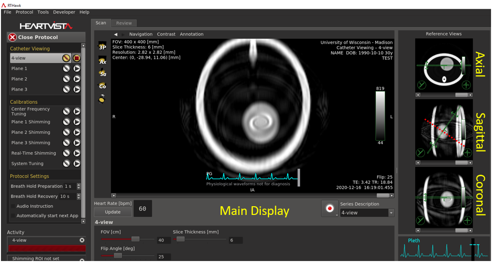Stop the running 4-view scan
492x262 pixels.
point(77,58)
